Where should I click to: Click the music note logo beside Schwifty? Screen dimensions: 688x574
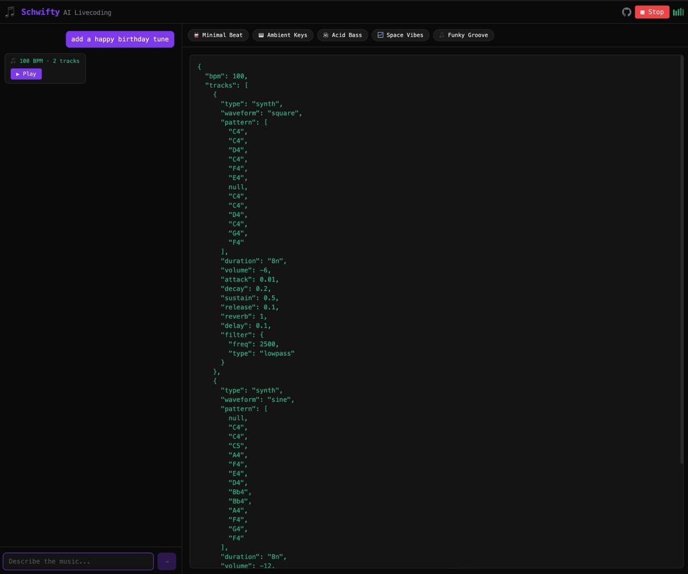tap(10, 11)
